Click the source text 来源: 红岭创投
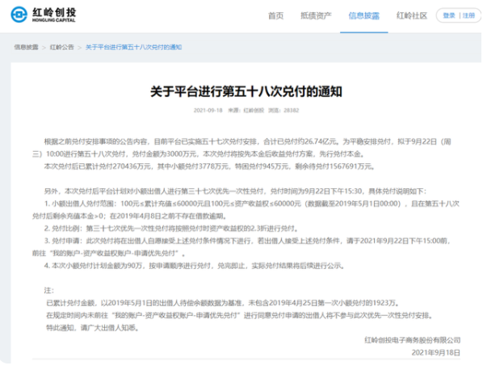Screen dimensions: 483x374 tap(246, 111)
